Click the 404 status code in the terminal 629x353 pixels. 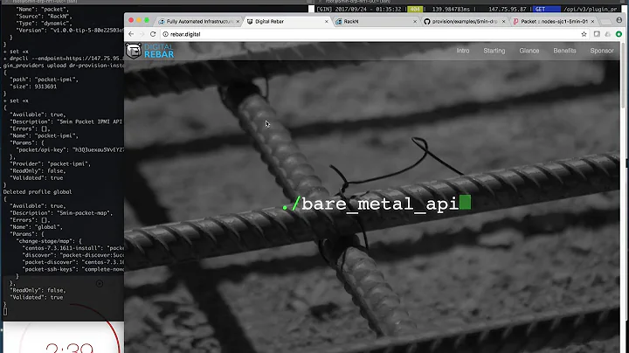[x=415, y=9]
